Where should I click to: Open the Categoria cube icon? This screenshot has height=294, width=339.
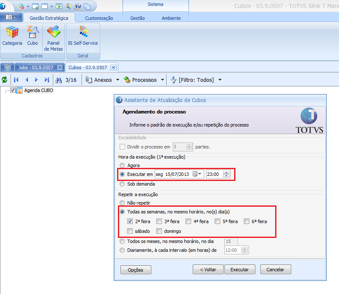pos(12,32)
